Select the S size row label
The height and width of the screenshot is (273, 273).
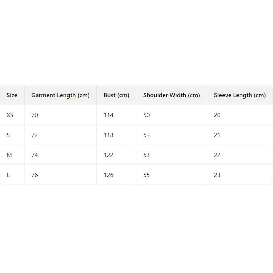click(x=8, y=135)
